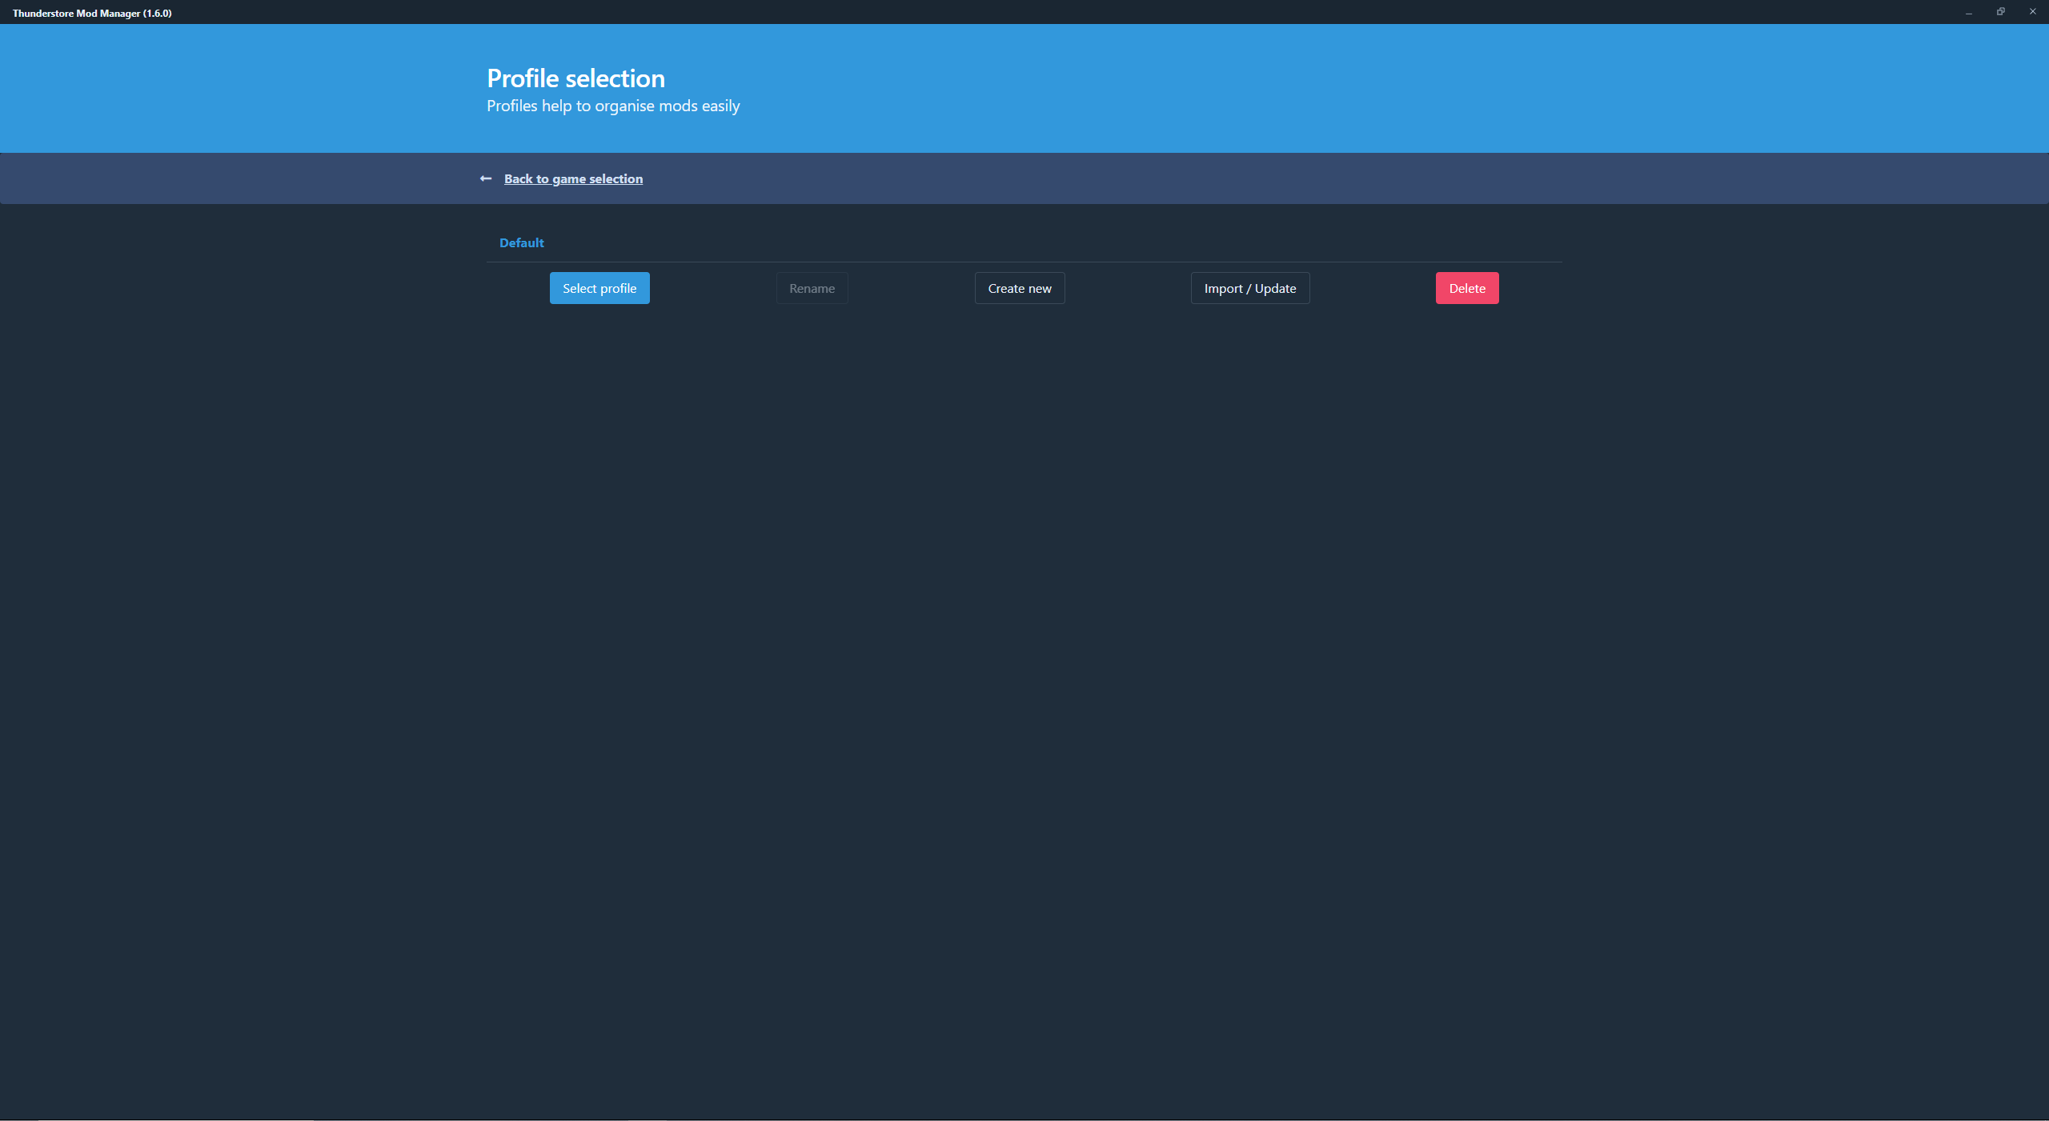This screenshot has height=1121, width=2049.
Task: Go back to game selection
Action: point(573,178)
